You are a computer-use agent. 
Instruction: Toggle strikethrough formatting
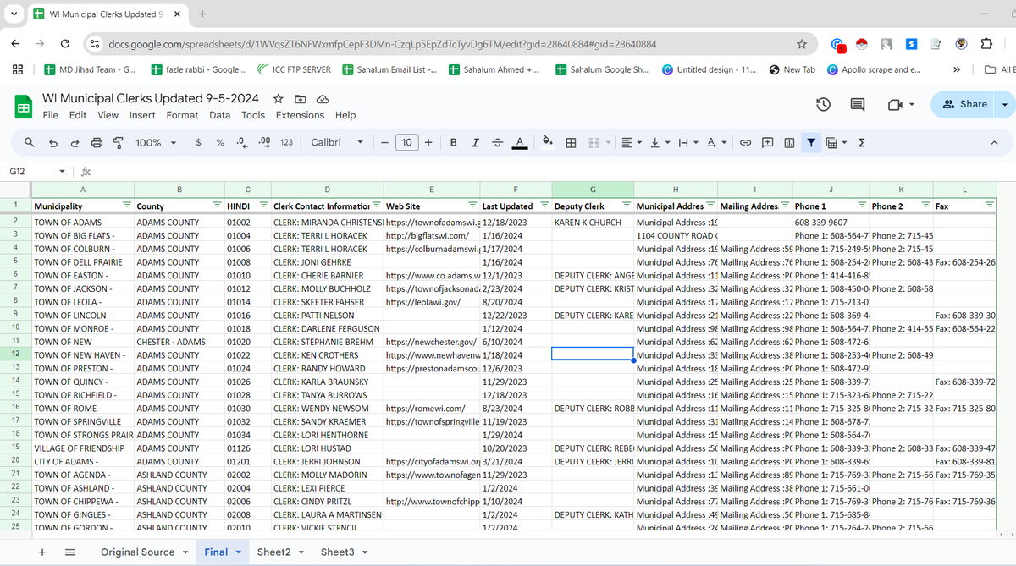tap(498, 143)
